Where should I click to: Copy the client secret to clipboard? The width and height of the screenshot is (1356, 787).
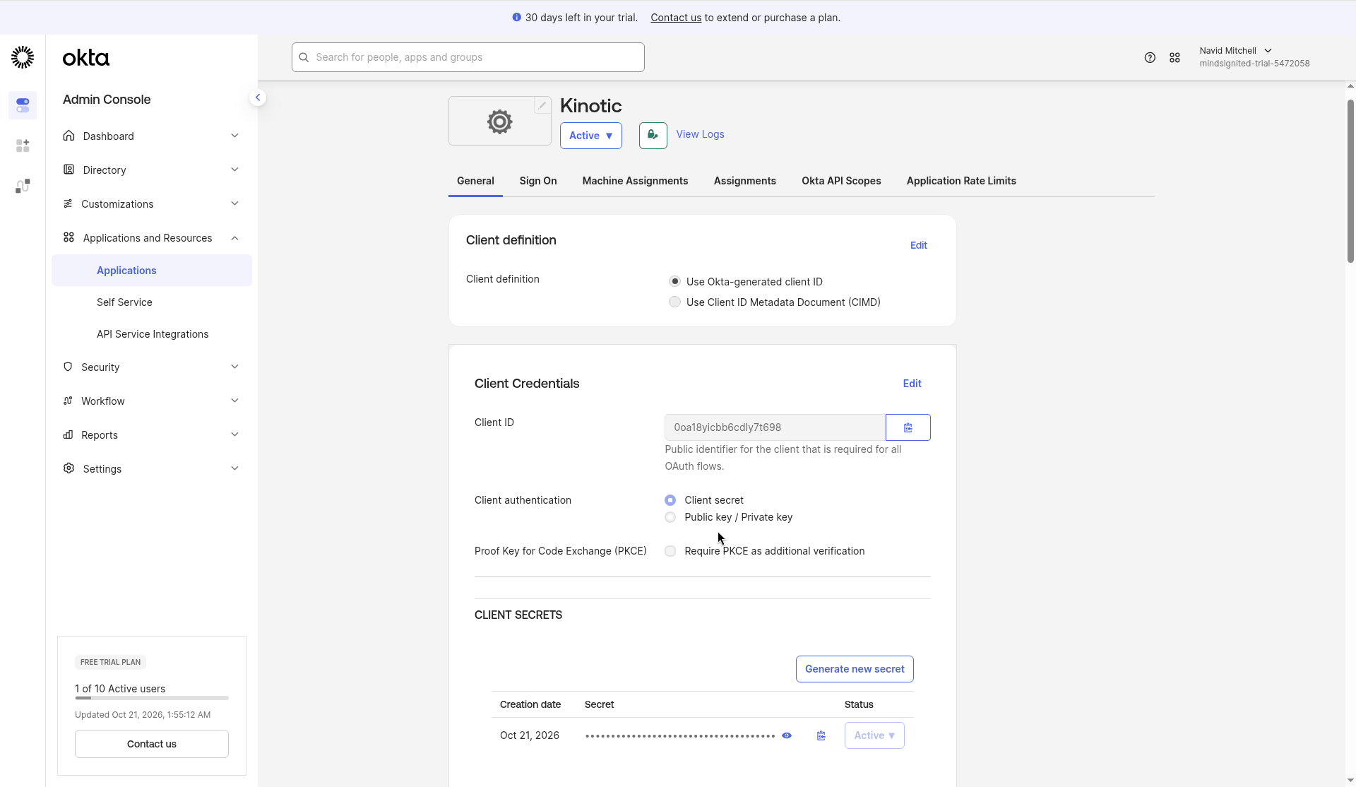coord(821,736)
